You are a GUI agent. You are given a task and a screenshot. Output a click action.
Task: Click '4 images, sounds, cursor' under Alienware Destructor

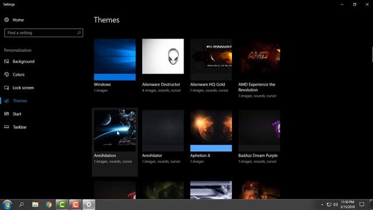(161, 90)
